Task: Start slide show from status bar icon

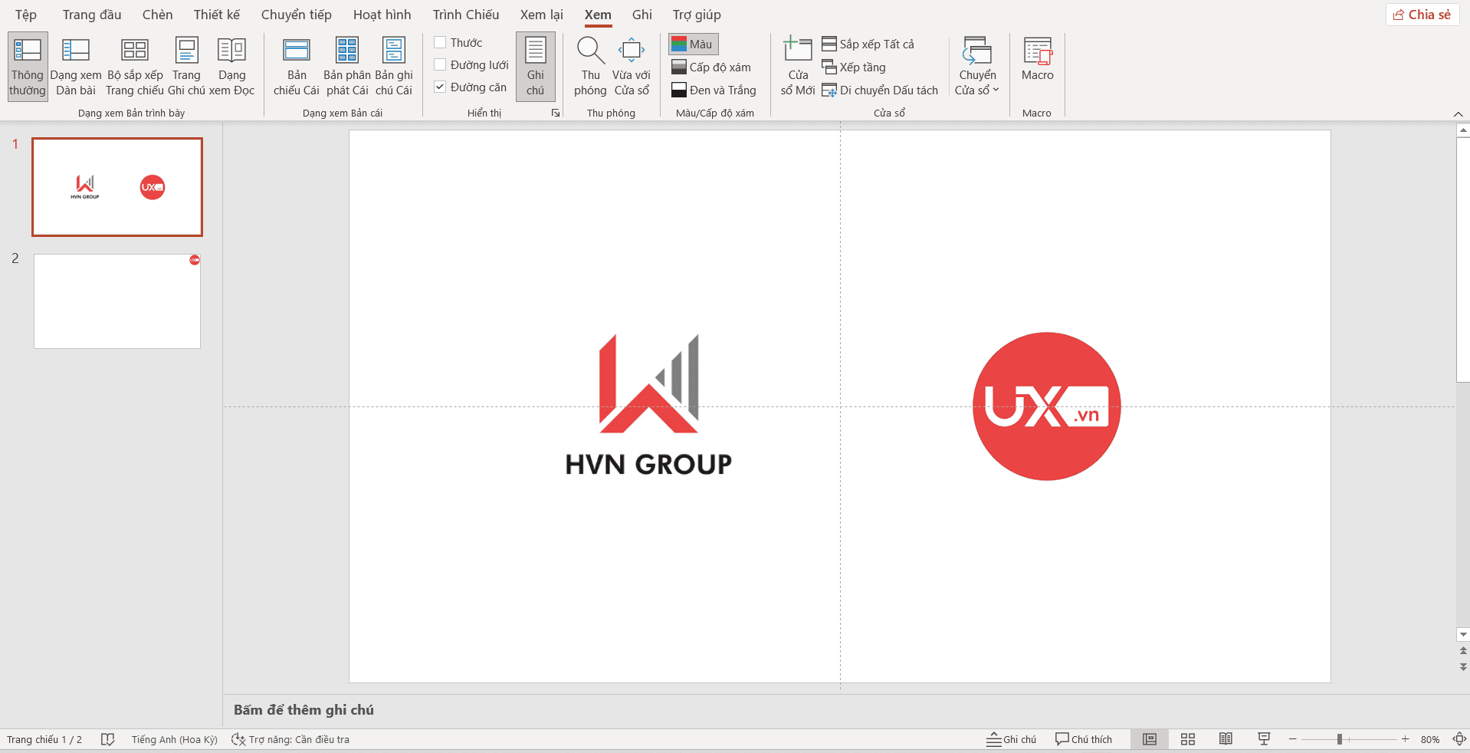Action: (x=1264, y=739)
